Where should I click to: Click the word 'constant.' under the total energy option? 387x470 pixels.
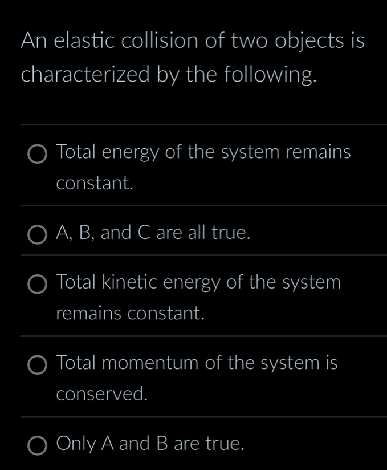coord(96,183)
